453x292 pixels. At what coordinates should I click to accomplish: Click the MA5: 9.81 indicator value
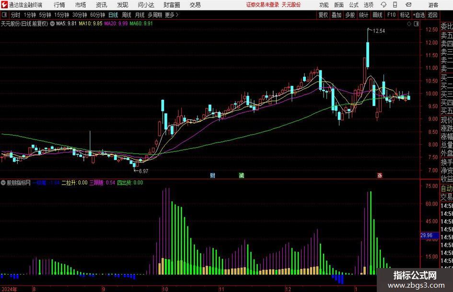click(x=66, y=23)
